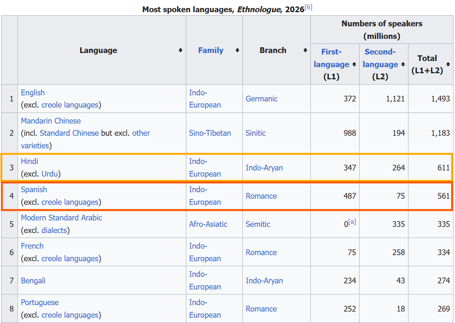455x323 pixels.
Task: Open Semitic branch link
Action: click(x=258, y=224)
